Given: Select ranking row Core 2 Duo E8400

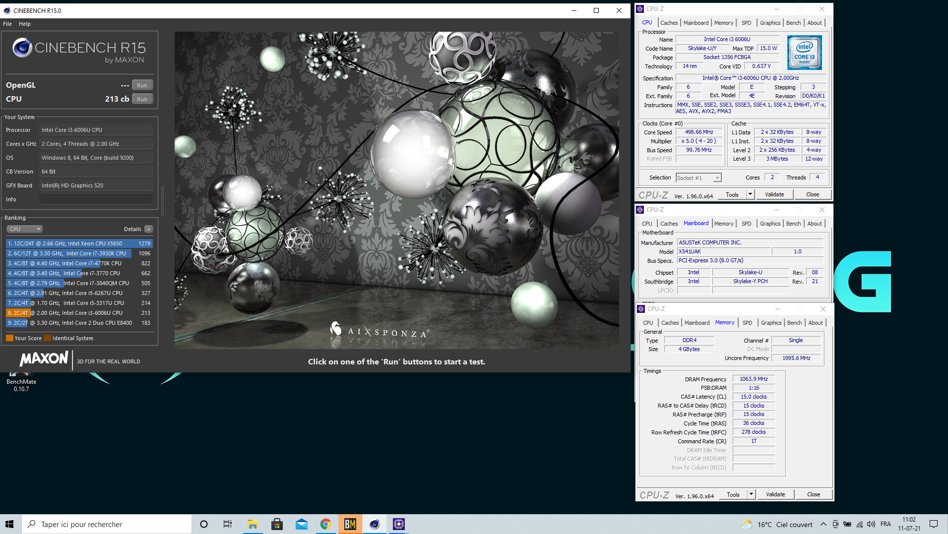Looking at the screenshot, I should [79, 323].
